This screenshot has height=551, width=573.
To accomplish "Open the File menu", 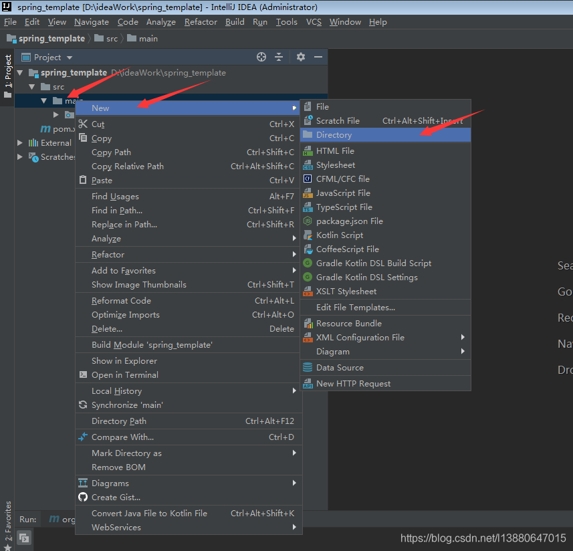I will [10, 22].
